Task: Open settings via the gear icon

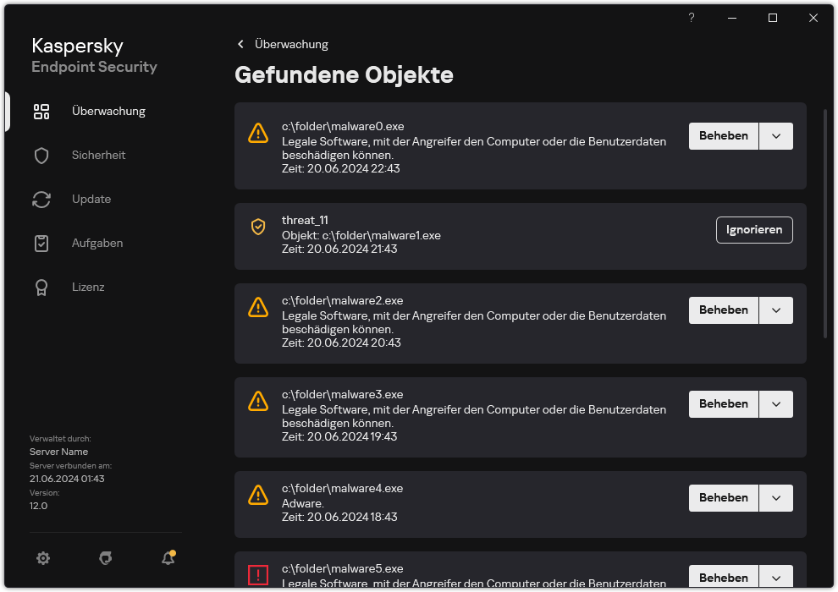Action: click(43, 558)
